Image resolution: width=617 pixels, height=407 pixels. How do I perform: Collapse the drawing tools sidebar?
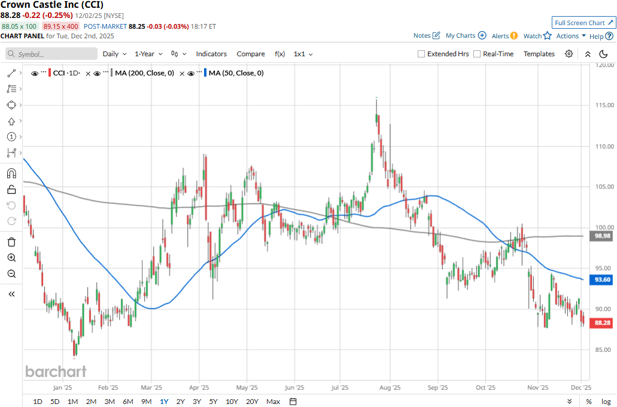(11, 294)
